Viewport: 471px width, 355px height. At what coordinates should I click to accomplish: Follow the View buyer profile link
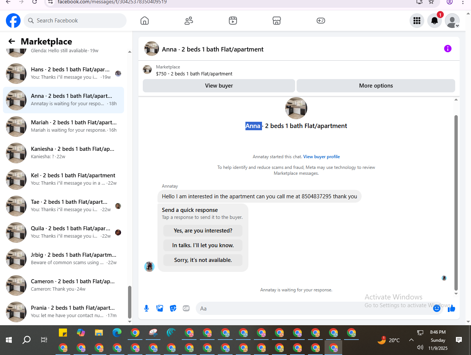[321, 157]
